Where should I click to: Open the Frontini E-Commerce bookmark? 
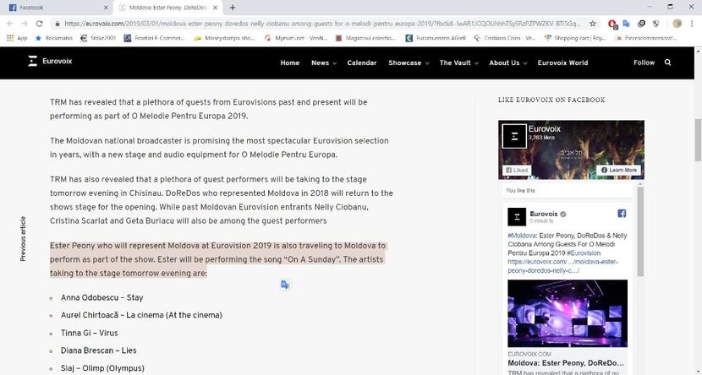coord(154,38)
